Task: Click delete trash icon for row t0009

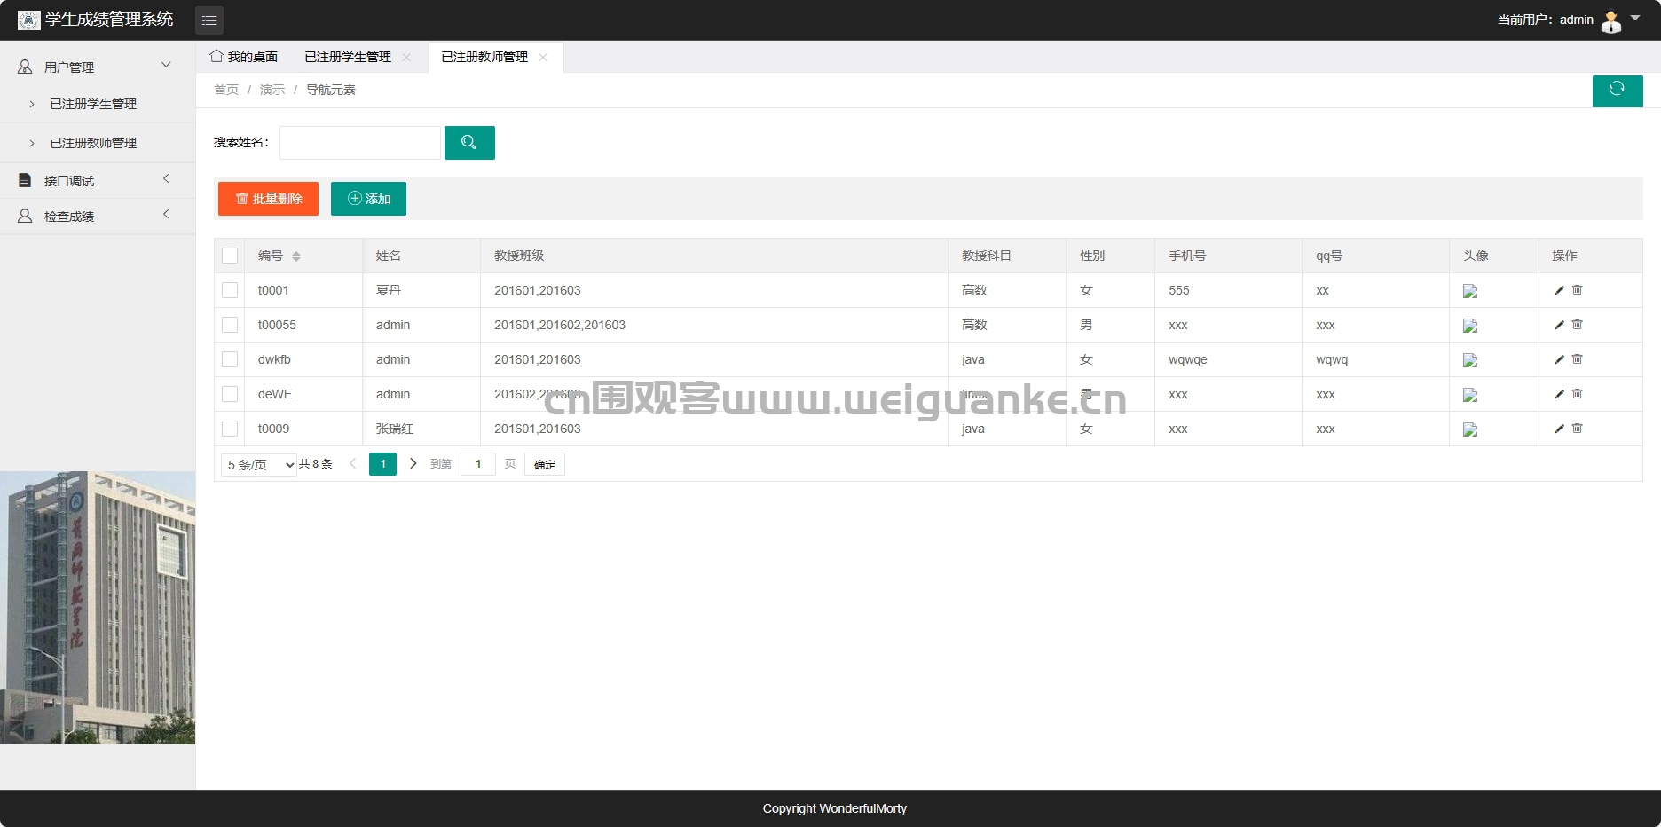Action: click(1578, 429)
